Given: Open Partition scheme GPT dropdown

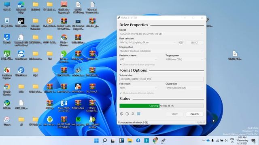Looking at the screenshot, I should (x=138, y=59).
